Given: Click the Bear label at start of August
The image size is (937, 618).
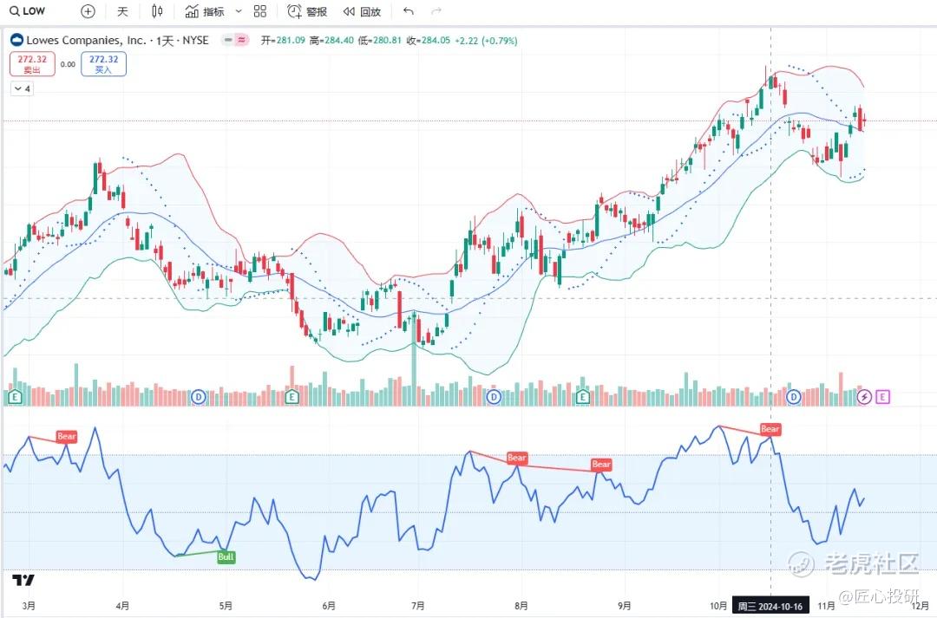Looking at the screenshot, I should pyautogui.click(x=517, y=458).
